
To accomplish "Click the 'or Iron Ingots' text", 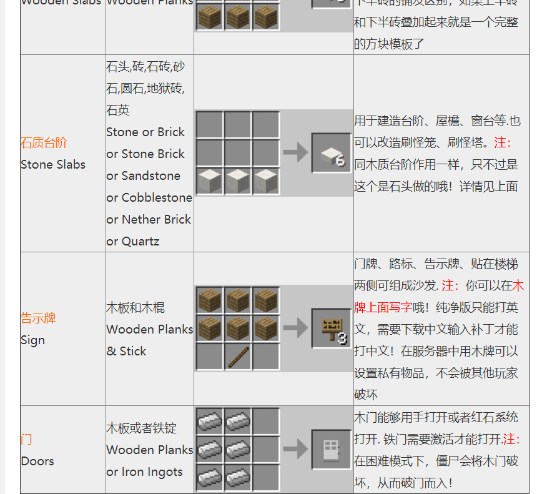I will 144,472.
